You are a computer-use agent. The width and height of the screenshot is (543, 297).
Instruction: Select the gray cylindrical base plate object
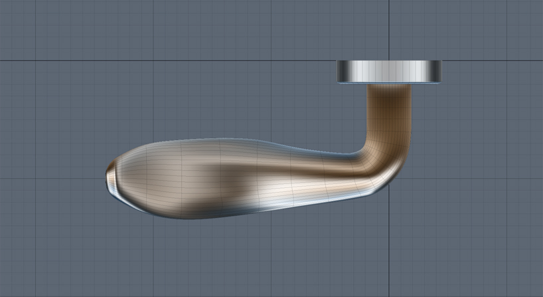pos(388,72)
